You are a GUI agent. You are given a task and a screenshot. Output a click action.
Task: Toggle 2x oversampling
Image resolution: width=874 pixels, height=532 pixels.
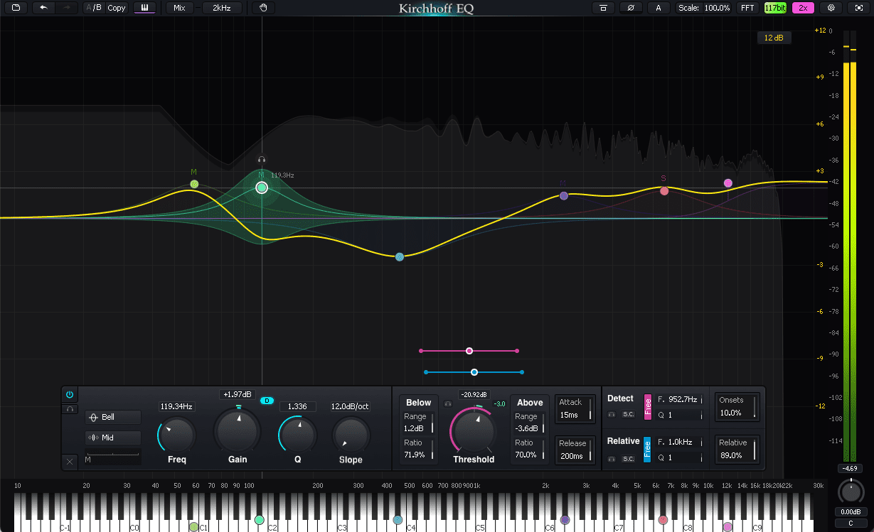tap(803, 8)
